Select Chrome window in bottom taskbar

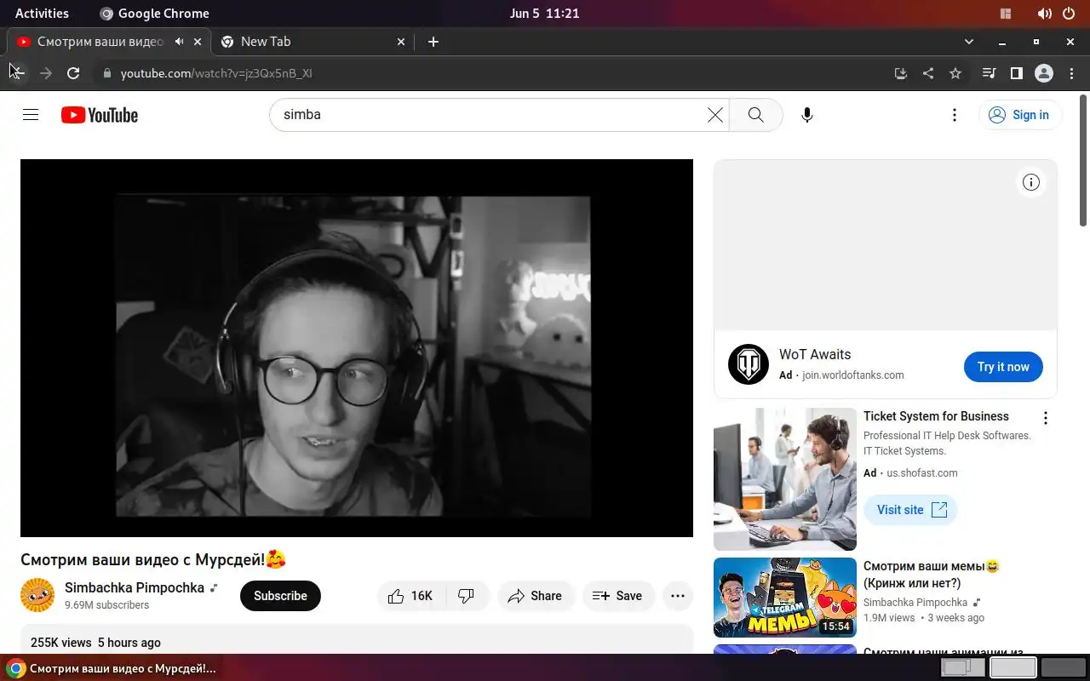(112, 668)
